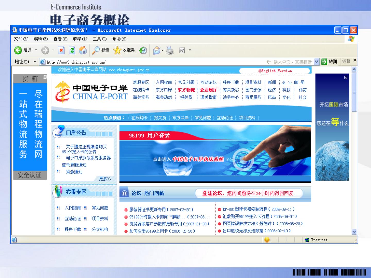Open the Back button history dropdown

point(36,50)
